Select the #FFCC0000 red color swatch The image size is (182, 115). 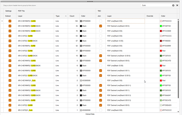(161, 31)
